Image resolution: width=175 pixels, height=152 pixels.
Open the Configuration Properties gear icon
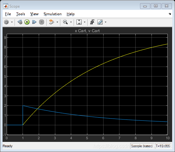click(x=6, y=22)
